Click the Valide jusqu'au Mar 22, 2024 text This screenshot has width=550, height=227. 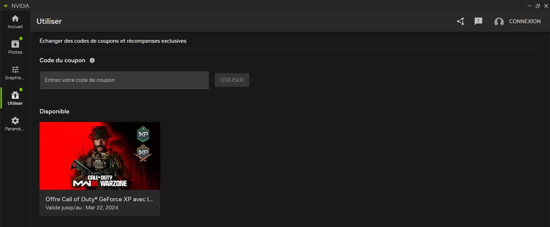pyautogui.click(x=82, y=208)
